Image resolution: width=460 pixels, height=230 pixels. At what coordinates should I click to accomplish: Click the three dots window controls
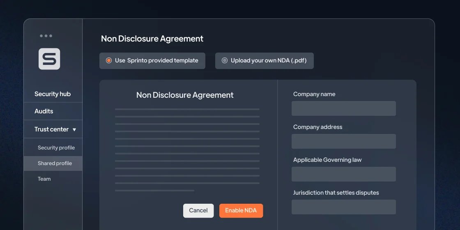pos(46,36)
